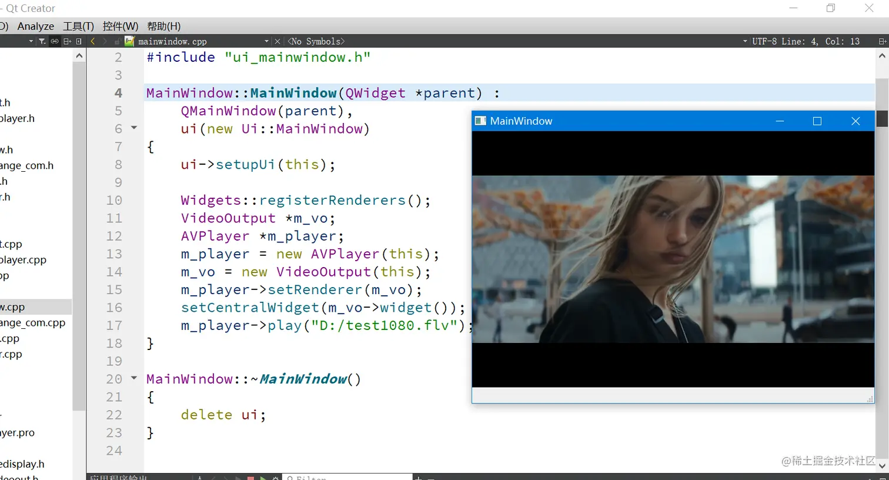Close the Qt Creator window
The height and width of the screenshot is (480, 889).
click(869, 8)
